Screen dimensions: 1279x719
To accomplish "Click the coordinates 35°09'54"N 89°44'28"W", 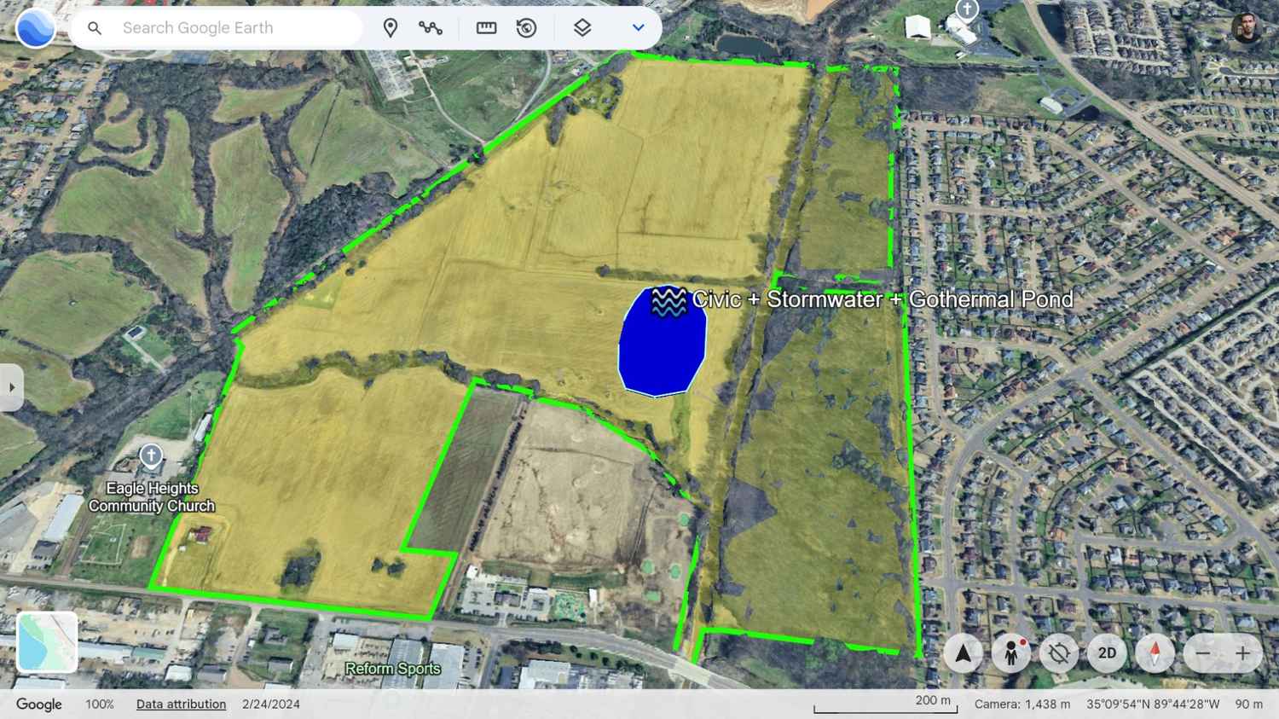I will [1153, 705].
